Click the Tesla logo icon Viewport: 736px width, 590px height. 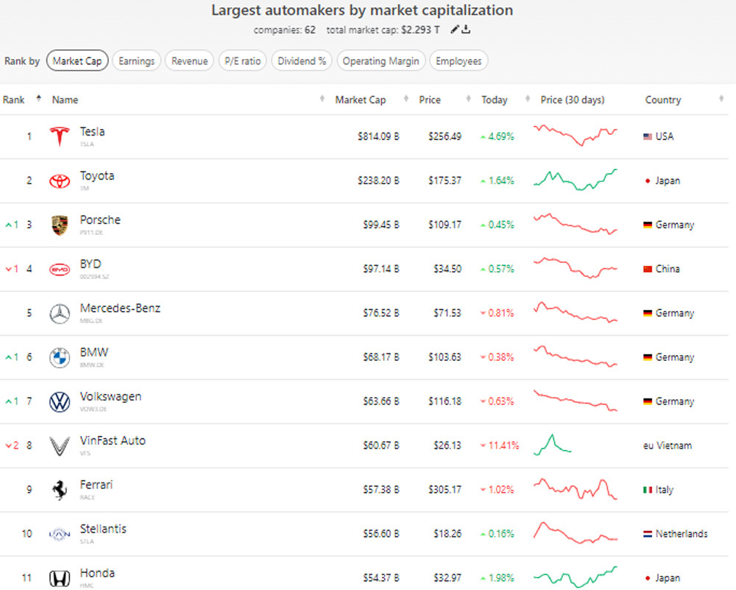59,136
